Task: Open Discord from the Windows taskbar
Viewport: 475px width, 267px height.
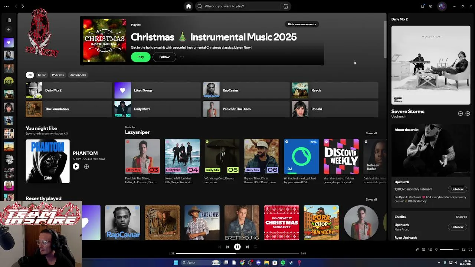Action: click(258, 263)
